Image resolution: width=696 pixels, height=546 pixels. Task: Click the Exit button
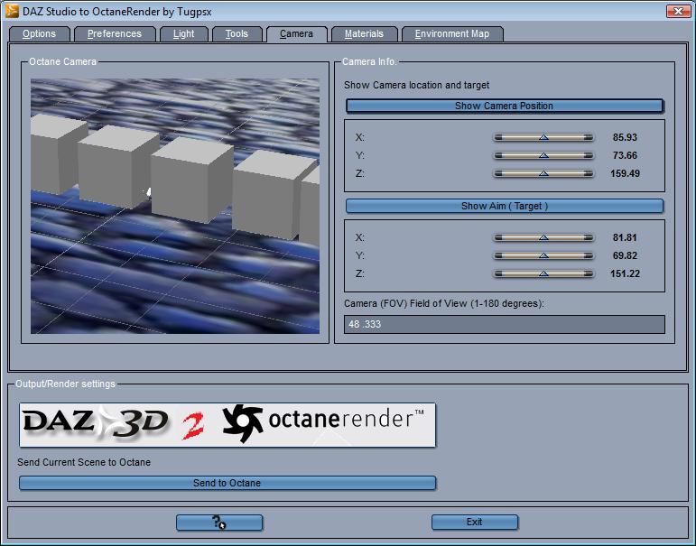pyautogui.click(x=475, y=522)
